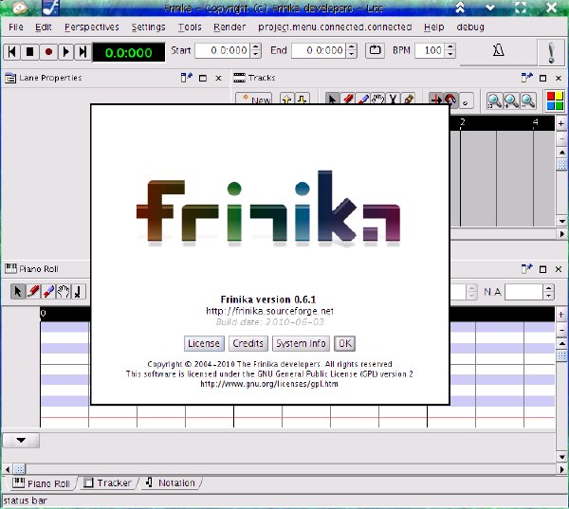Open the Render menu
The image size is (569, 509).
(229, 27)
